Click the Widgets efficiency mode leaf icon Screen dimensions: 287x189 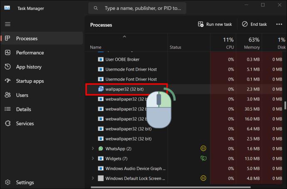[203, 158]
